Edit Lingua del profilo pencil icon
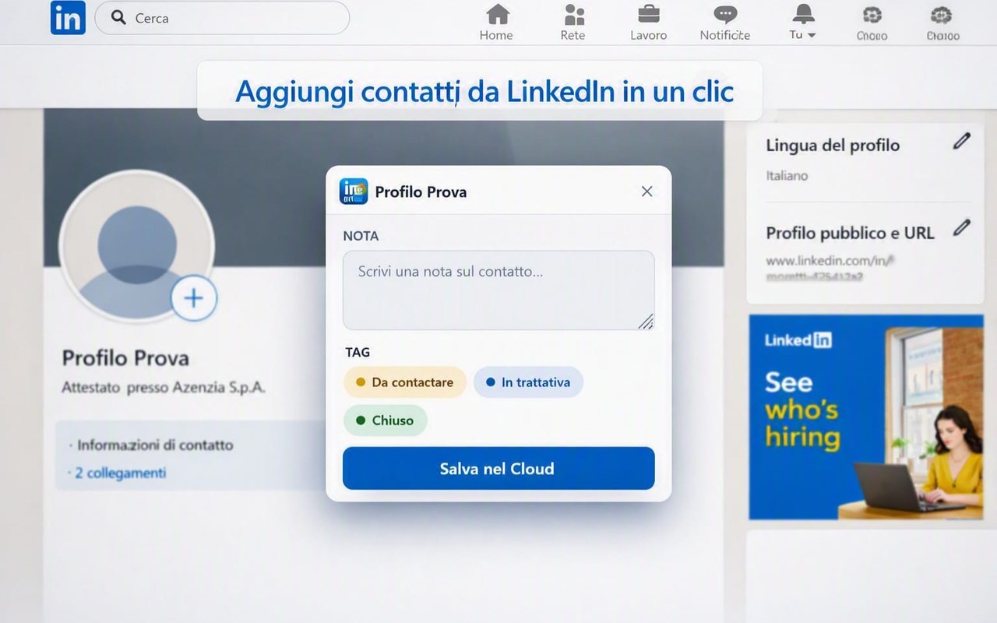This screenshot has width=997, height=623. (962, 142)
